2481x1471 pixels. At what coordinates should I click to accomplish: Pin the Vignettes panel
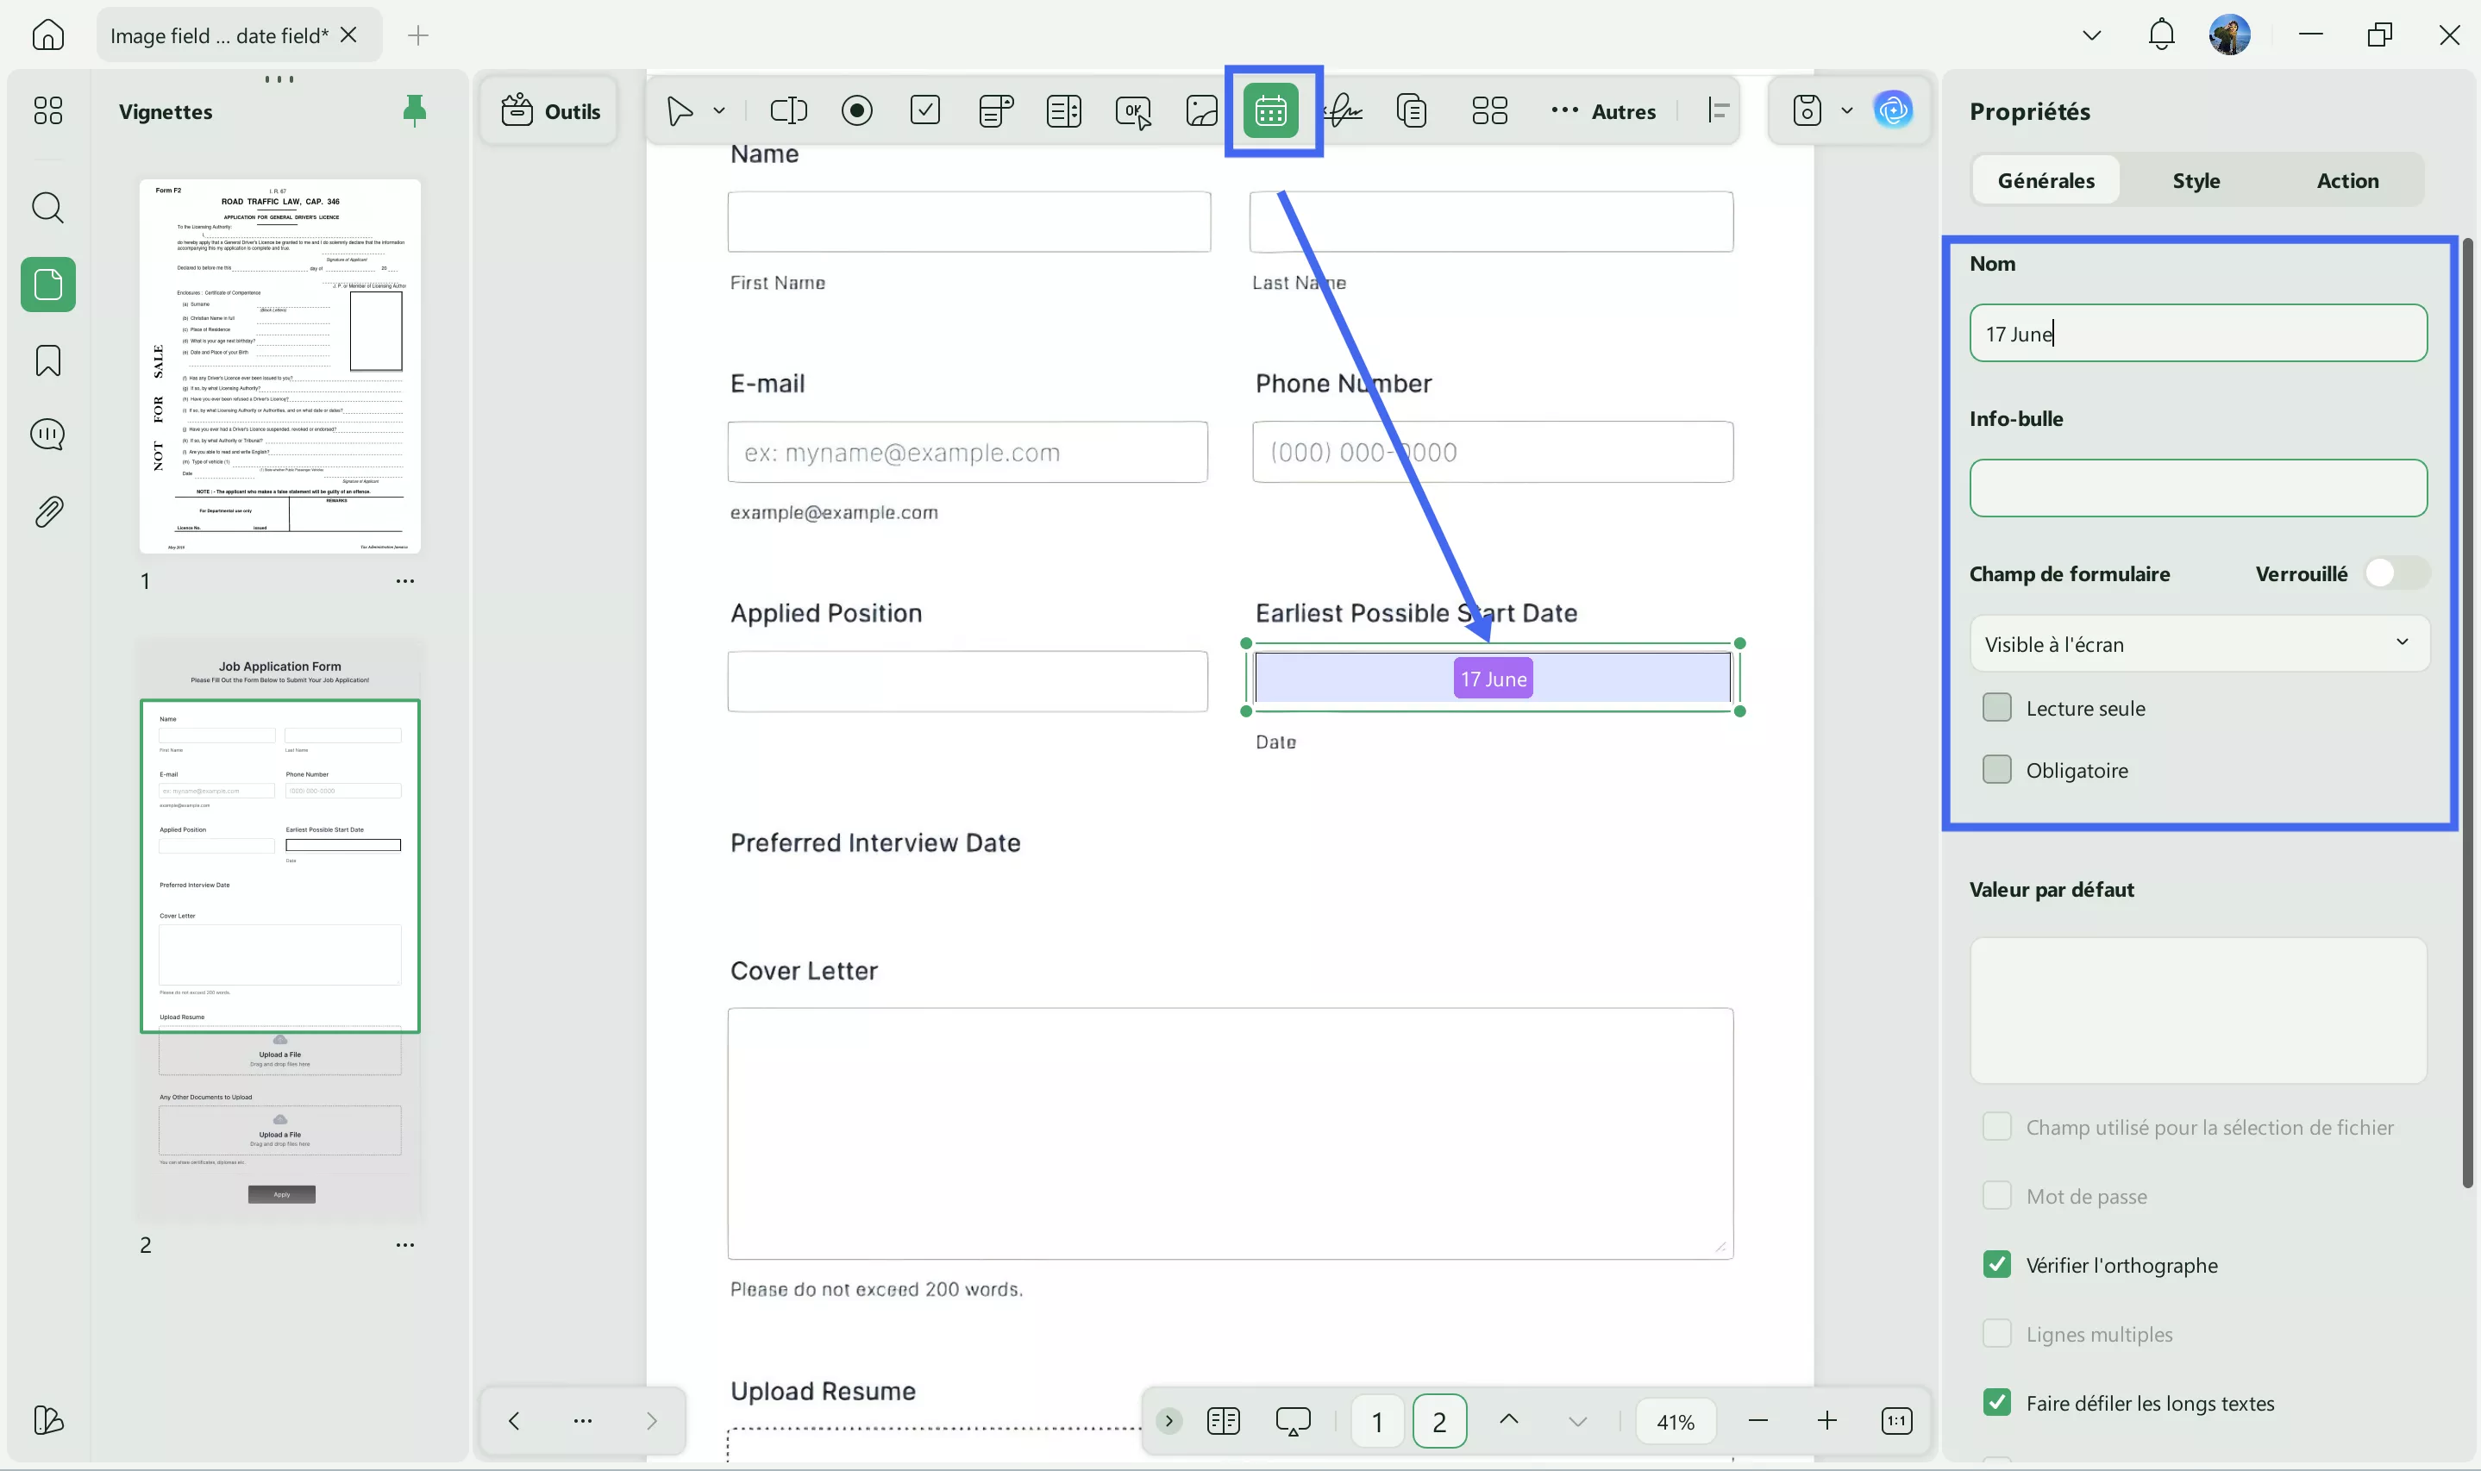414,110
